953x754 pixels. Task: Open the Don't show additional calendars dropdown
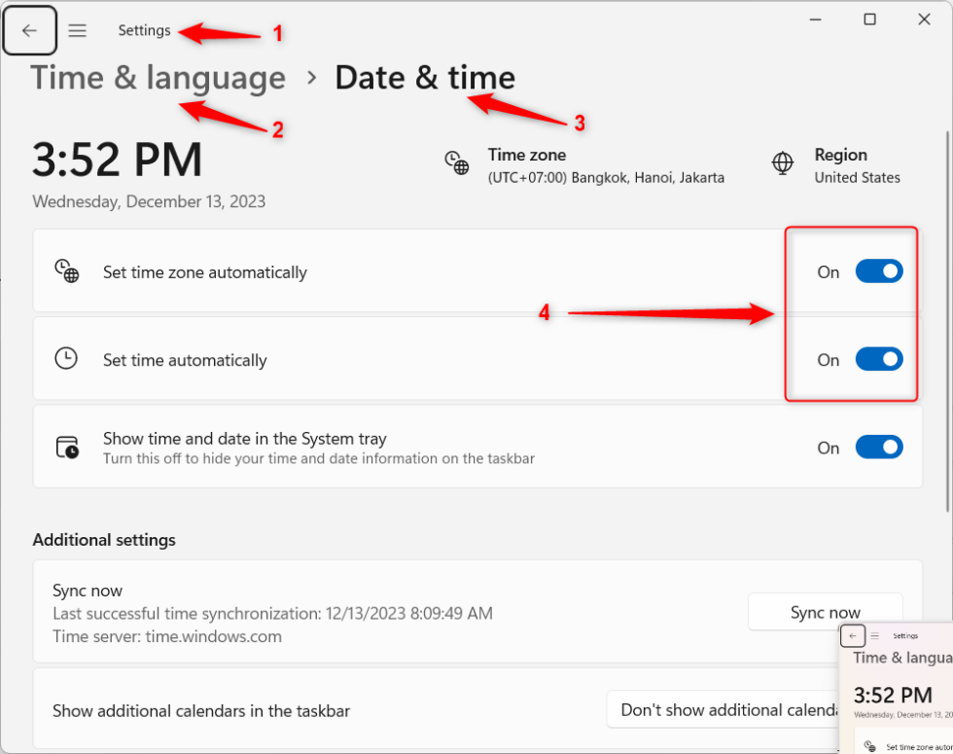[x=749, y=709]
